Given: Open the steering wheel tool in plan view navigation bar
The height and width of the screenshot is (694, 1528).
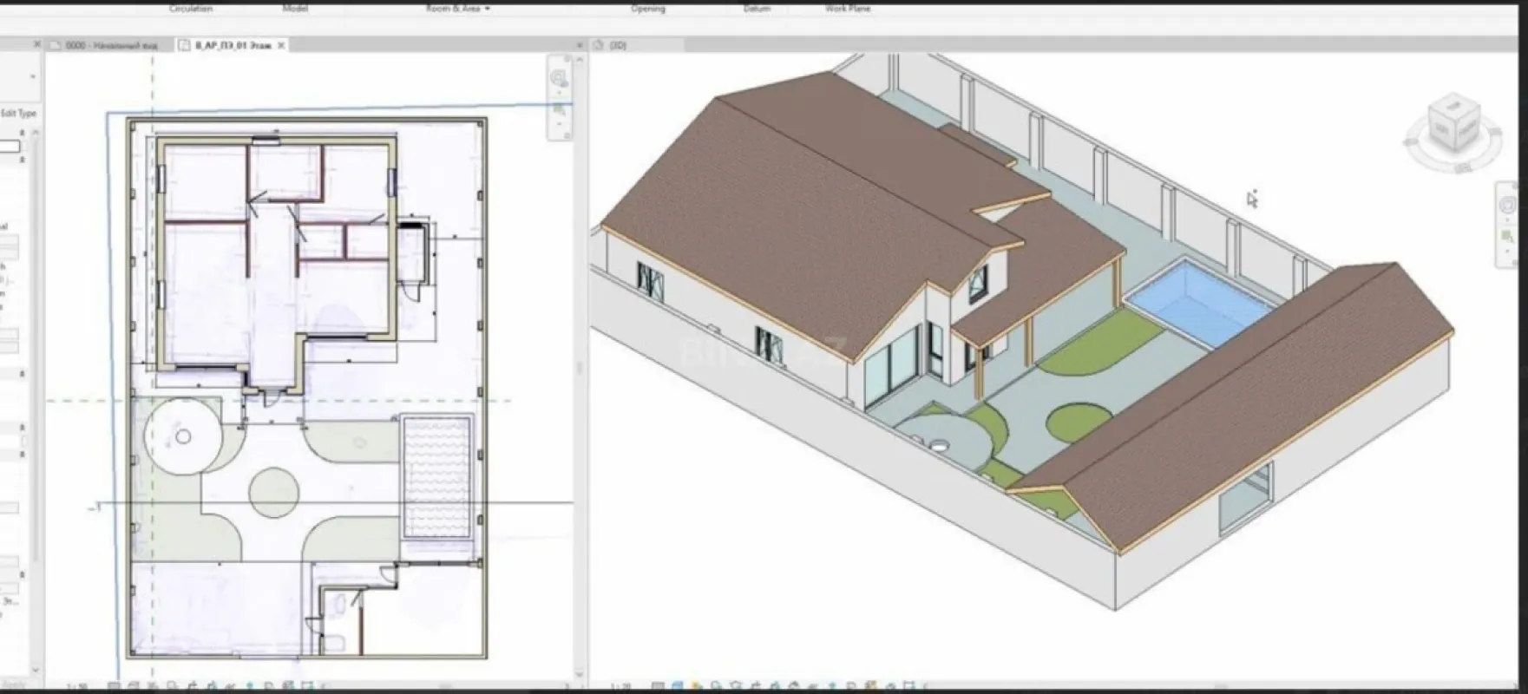Looking at the screenshot, I should [x=559, y=78].
